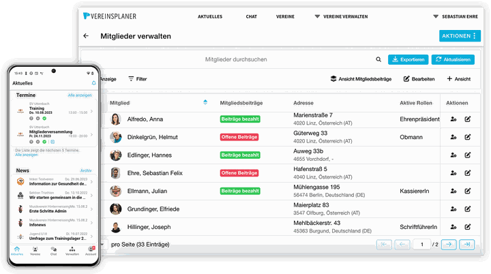Viewport: 491px width, 274px height.
Task: Open the Sebastian Ehre user menu
Action: point(458,16)
